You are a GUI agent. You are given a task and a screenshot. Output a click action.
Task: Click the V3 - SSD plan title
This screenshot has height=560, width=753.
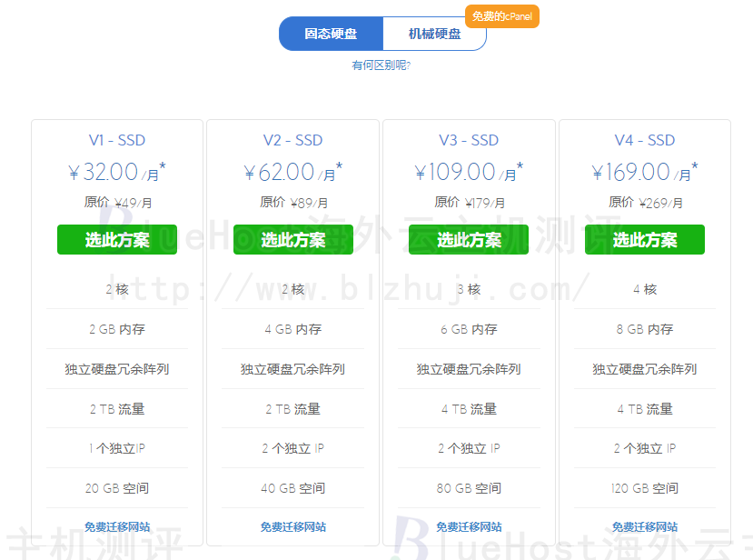point(469,140)
